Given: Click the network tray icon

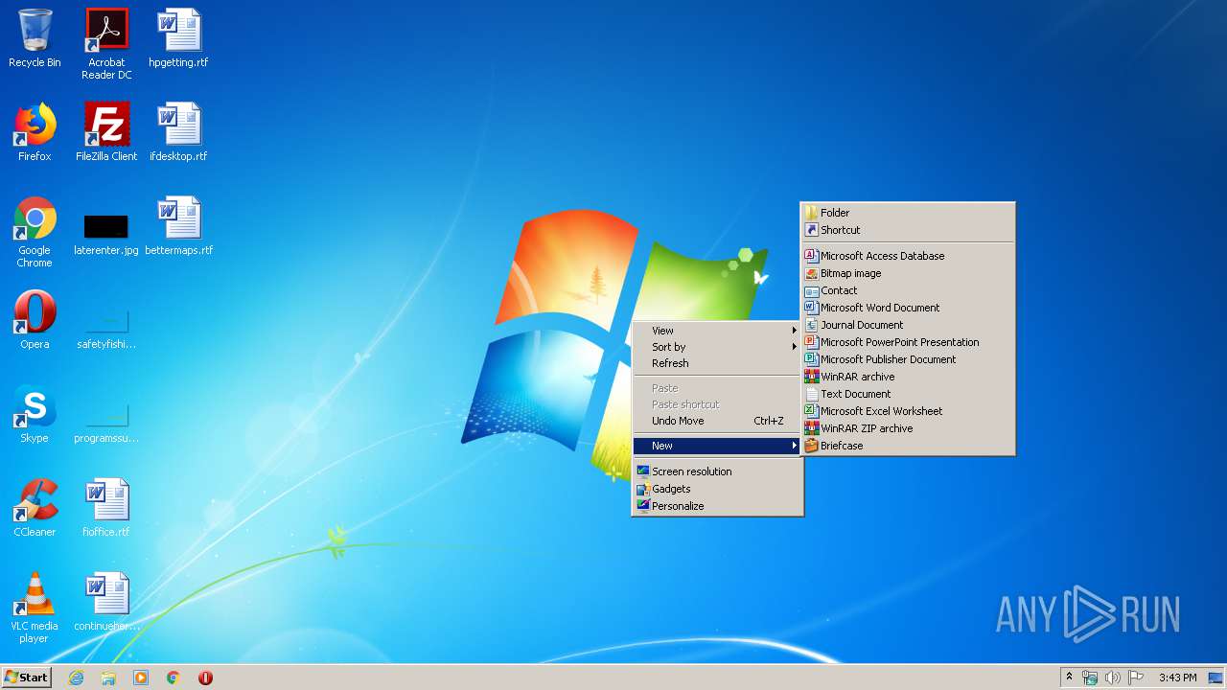Looking at the screenshot, I should coord(1090,678).
